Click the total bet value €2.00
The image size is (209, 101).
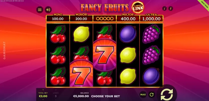[43, 96]
